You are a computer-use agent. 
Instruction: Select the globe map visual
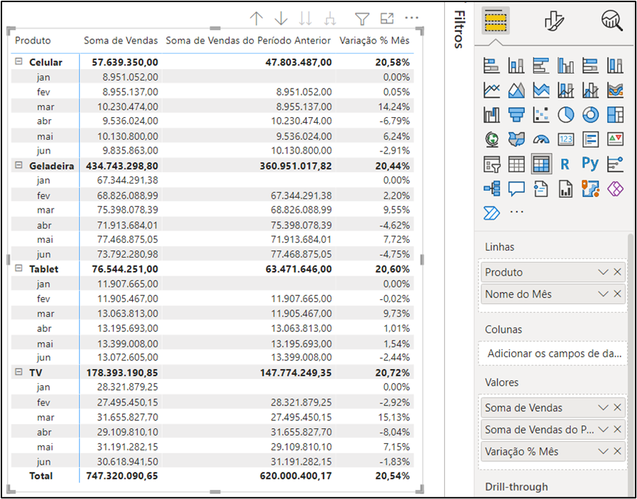(x=491, y=140)
